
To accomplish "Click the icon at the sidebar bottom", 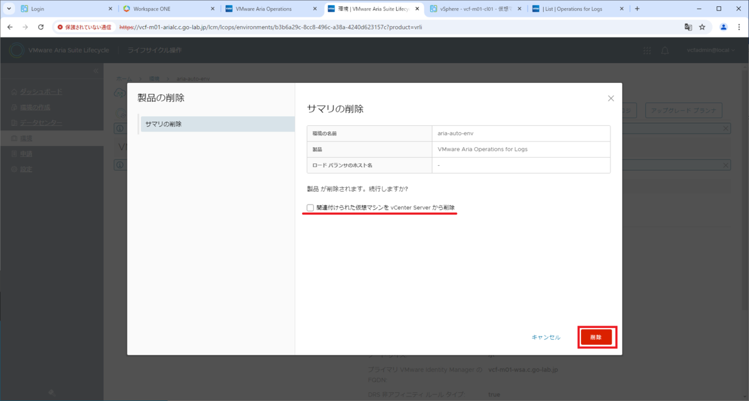I will coord(51,393).
